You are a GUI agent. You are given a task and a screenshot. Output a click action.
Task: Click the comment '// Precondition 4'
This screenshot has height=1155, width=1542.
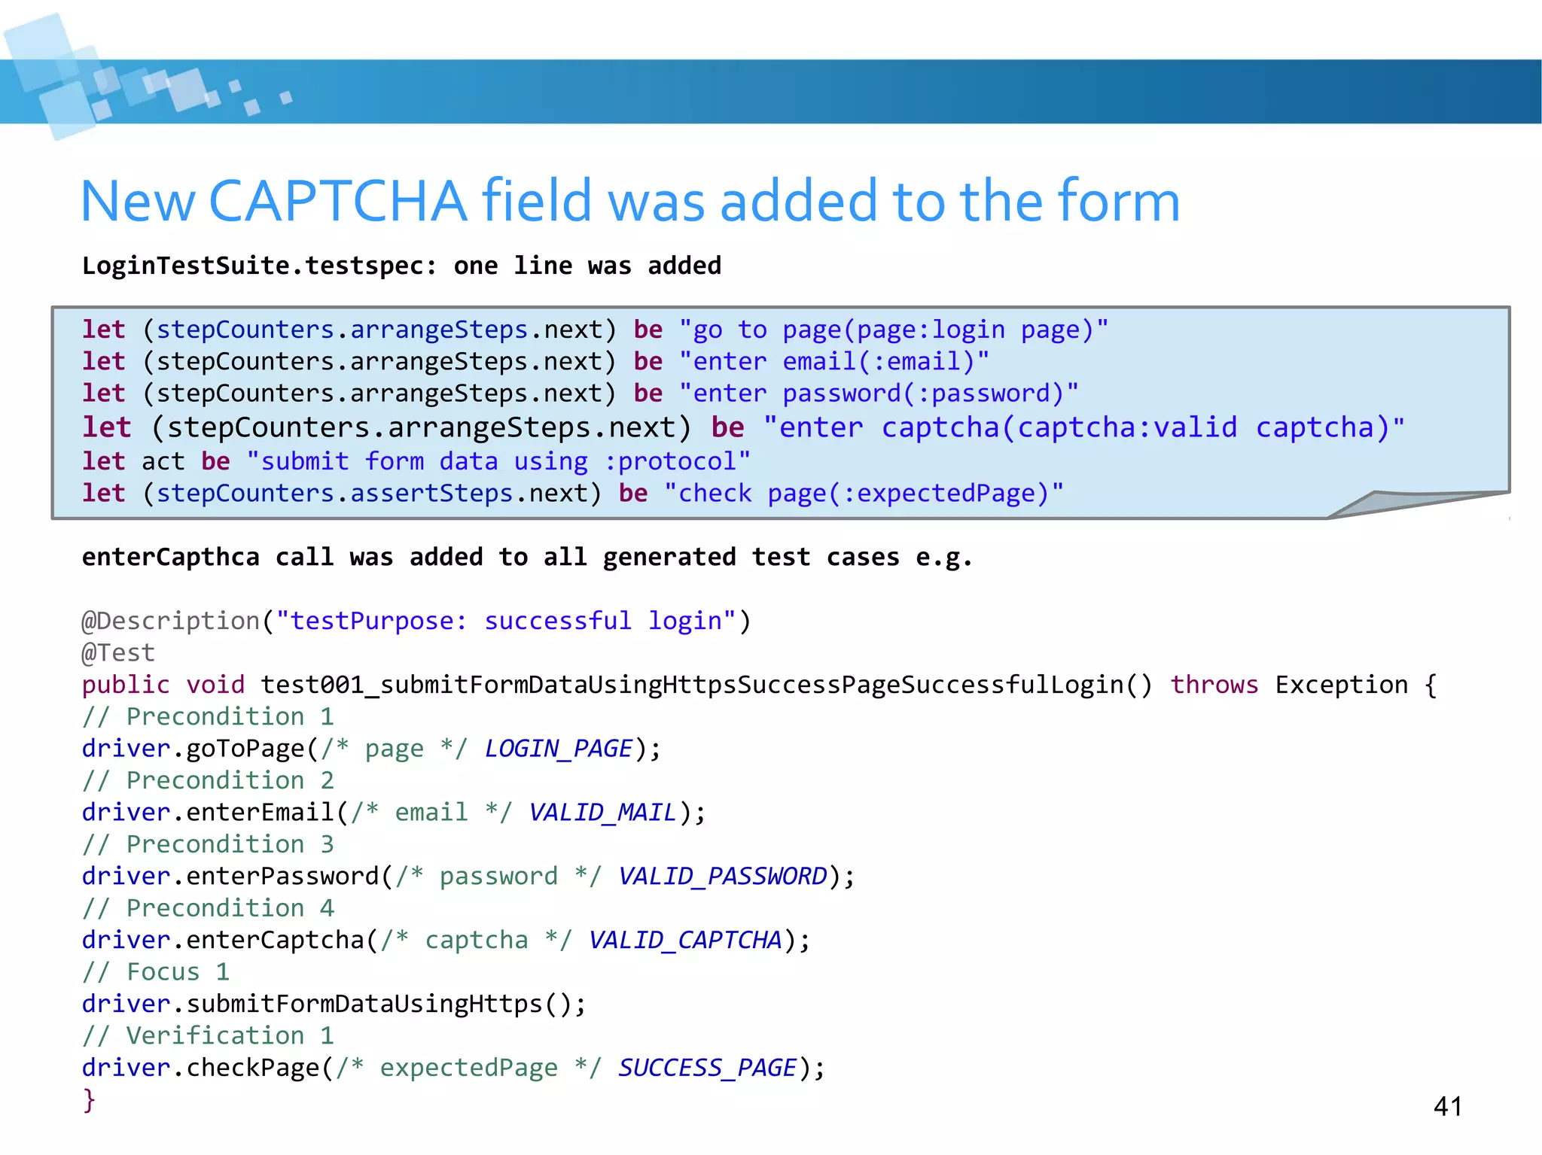pos(208,908)
